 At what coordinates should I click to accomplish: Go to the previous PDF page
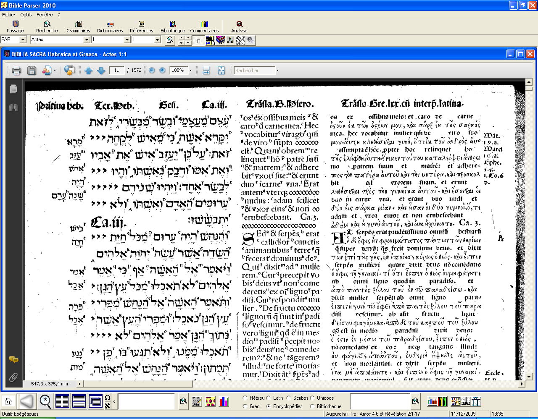[x=88, y=71]
